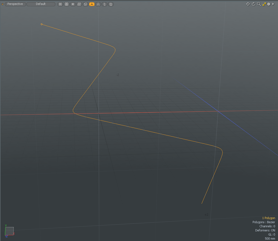
Task: Click the magnifying glass zoom icon
Action: coord(259,4)
